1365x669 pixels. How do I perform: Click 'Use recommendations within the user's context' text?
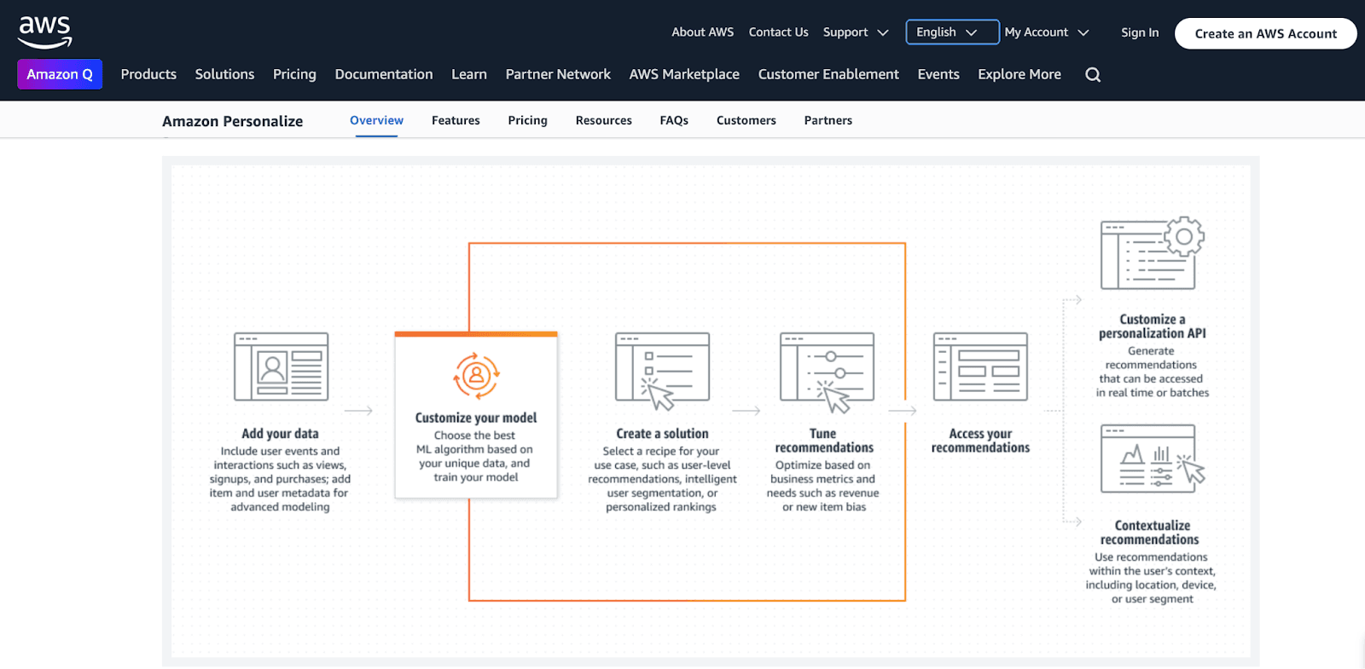tap(1151, 578)
